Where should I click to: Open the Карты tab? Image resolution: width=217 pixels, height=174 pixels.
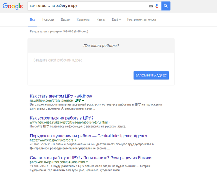coord(101,19)
